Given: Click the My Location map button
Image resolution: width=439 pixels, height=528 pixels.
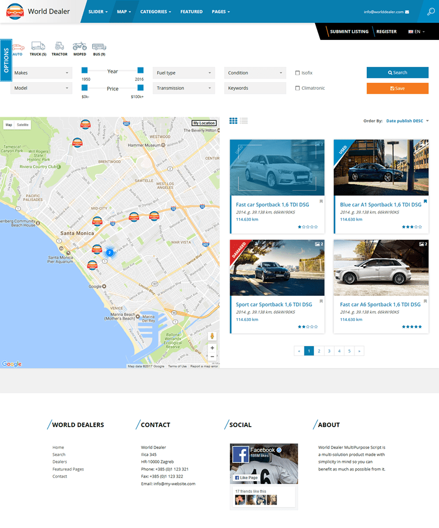Looking at the screenshot, I should (204, 123).
